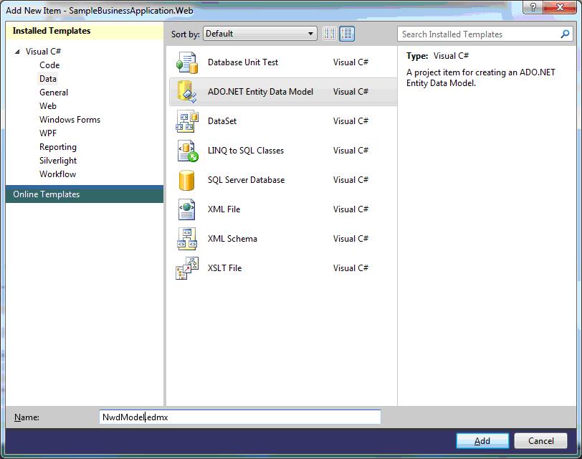
Task: Click 'Visual C#' type in DataSet row
Action: pos(350,121)
